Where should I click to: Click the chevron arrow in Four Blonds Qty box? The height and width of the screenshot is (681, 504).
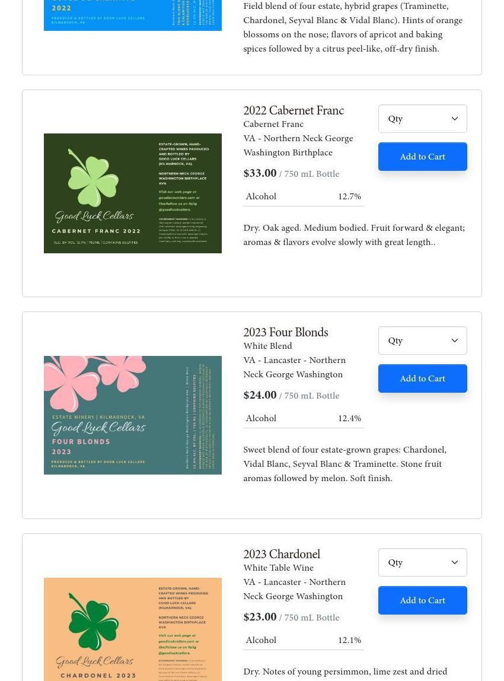tap(455, 340)
